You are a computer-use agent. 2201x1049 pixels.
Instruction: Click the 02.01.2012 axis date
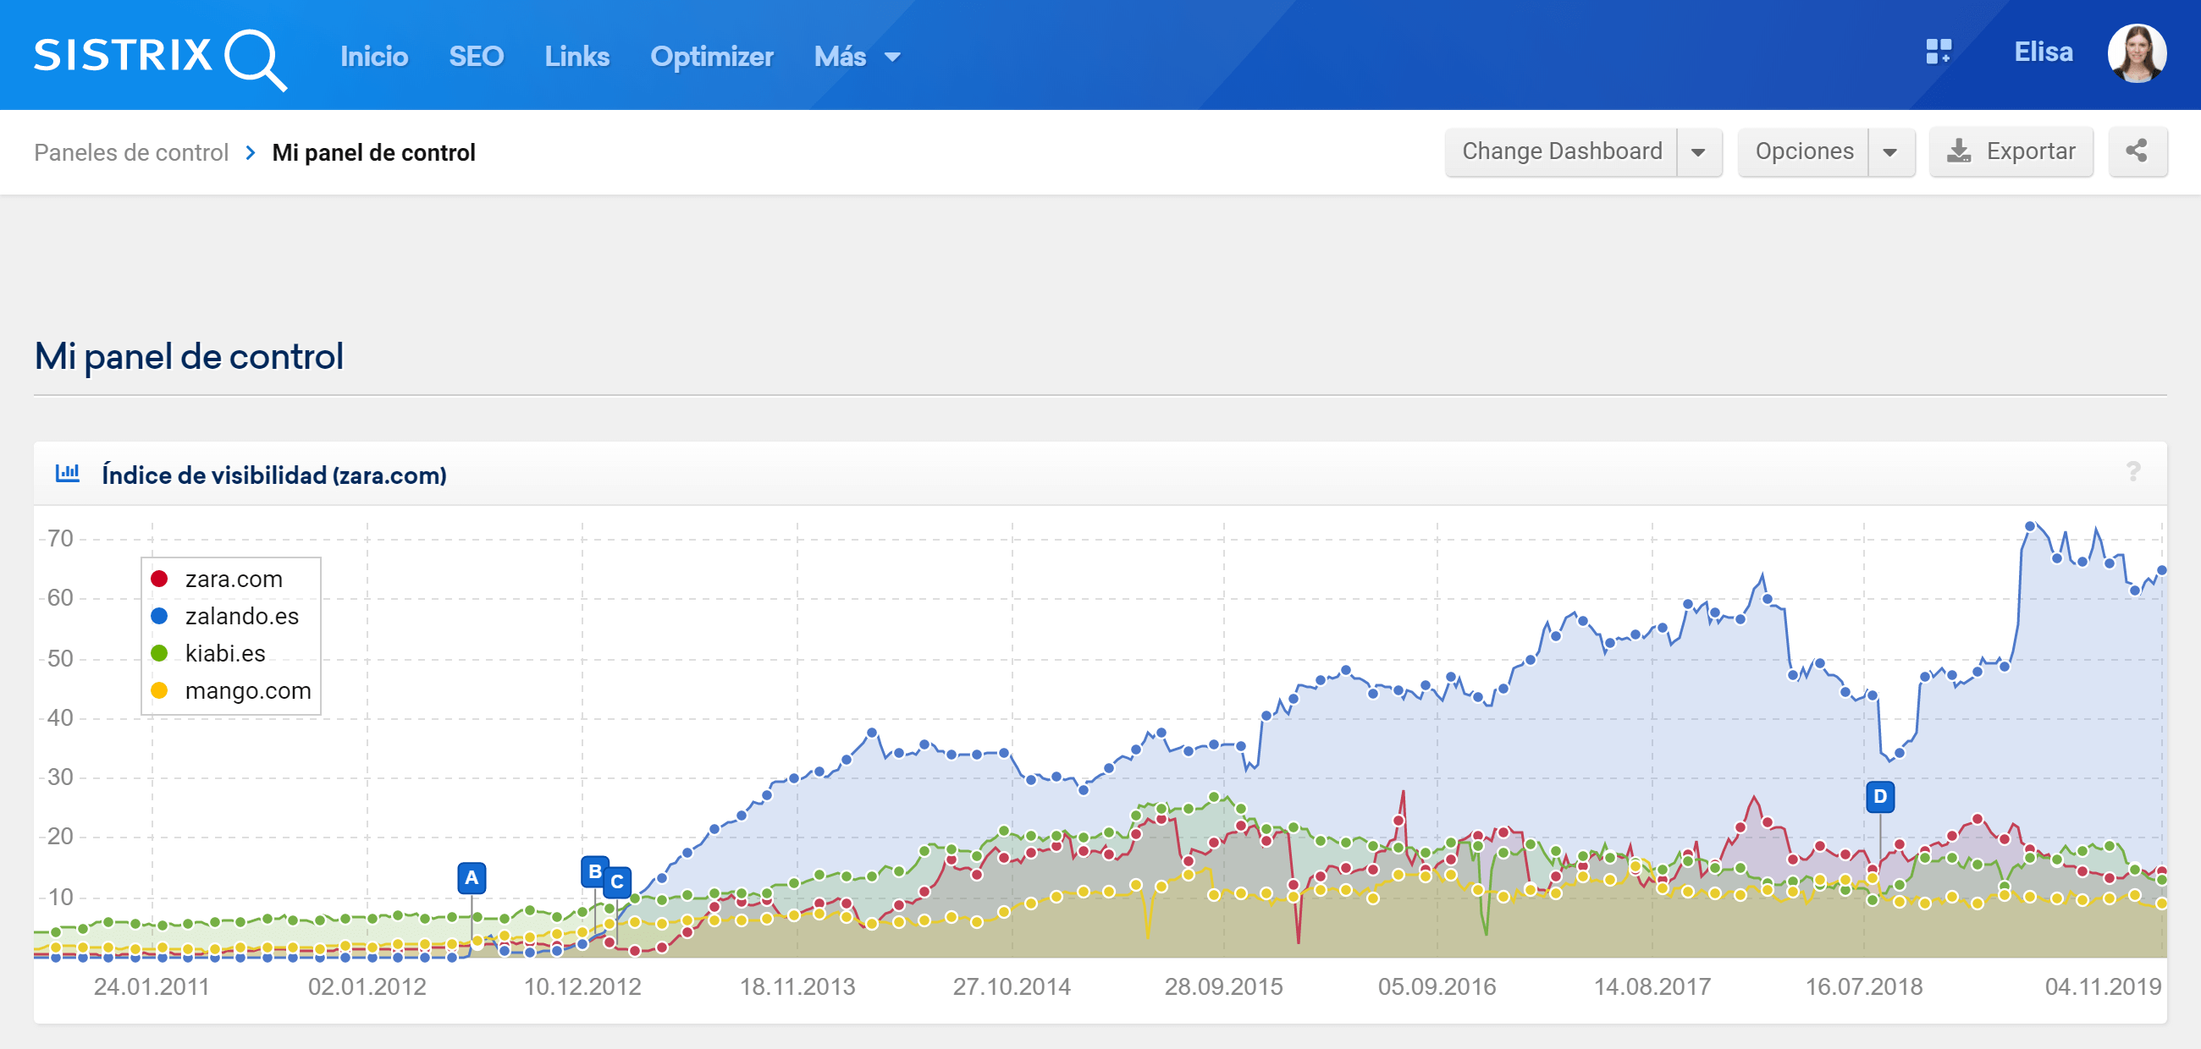pyautogui.click(x=367, y=986)
